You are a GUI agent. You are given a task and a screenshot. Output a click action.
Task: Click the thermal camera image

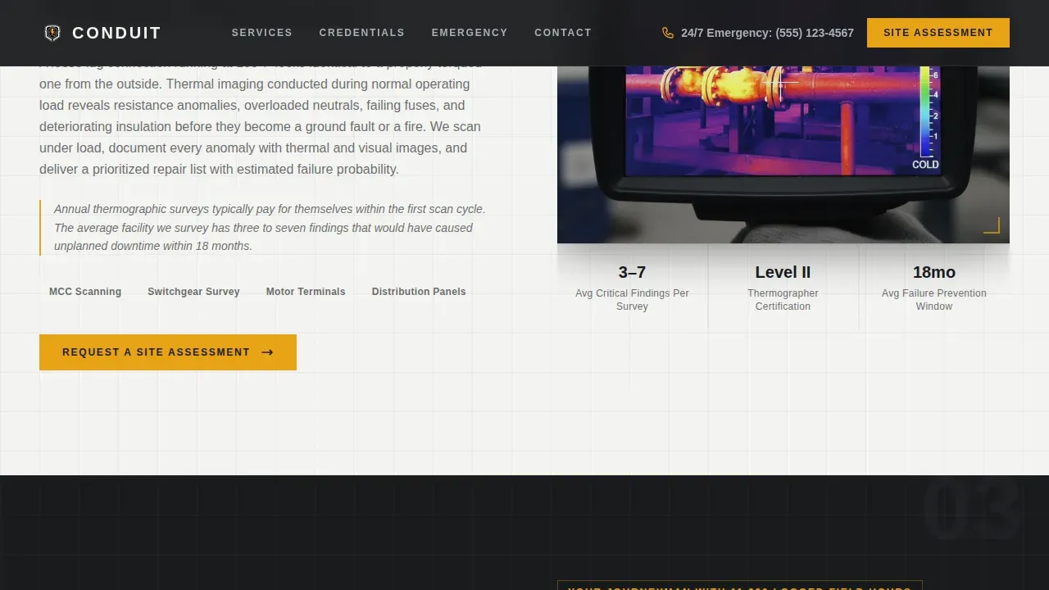point(783,155)
